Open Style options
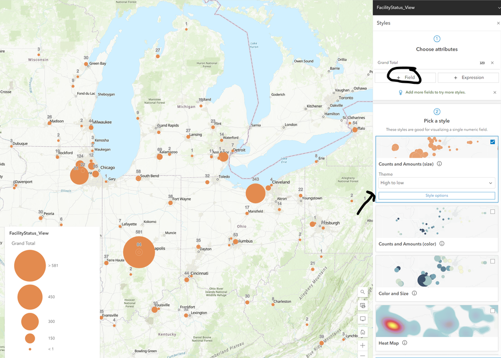Screen dimensions: 501x358 (x=437, y=195)
